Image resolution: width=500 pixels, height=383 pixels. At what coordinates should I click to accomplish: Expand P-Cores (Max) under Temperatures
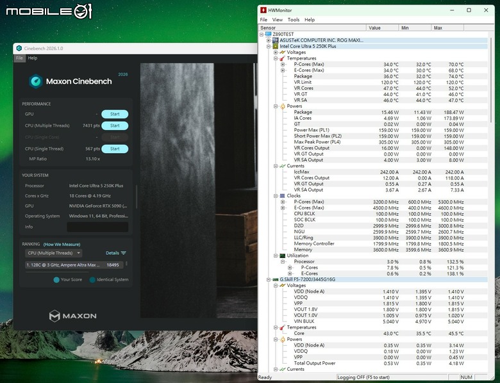click(283, 64)
